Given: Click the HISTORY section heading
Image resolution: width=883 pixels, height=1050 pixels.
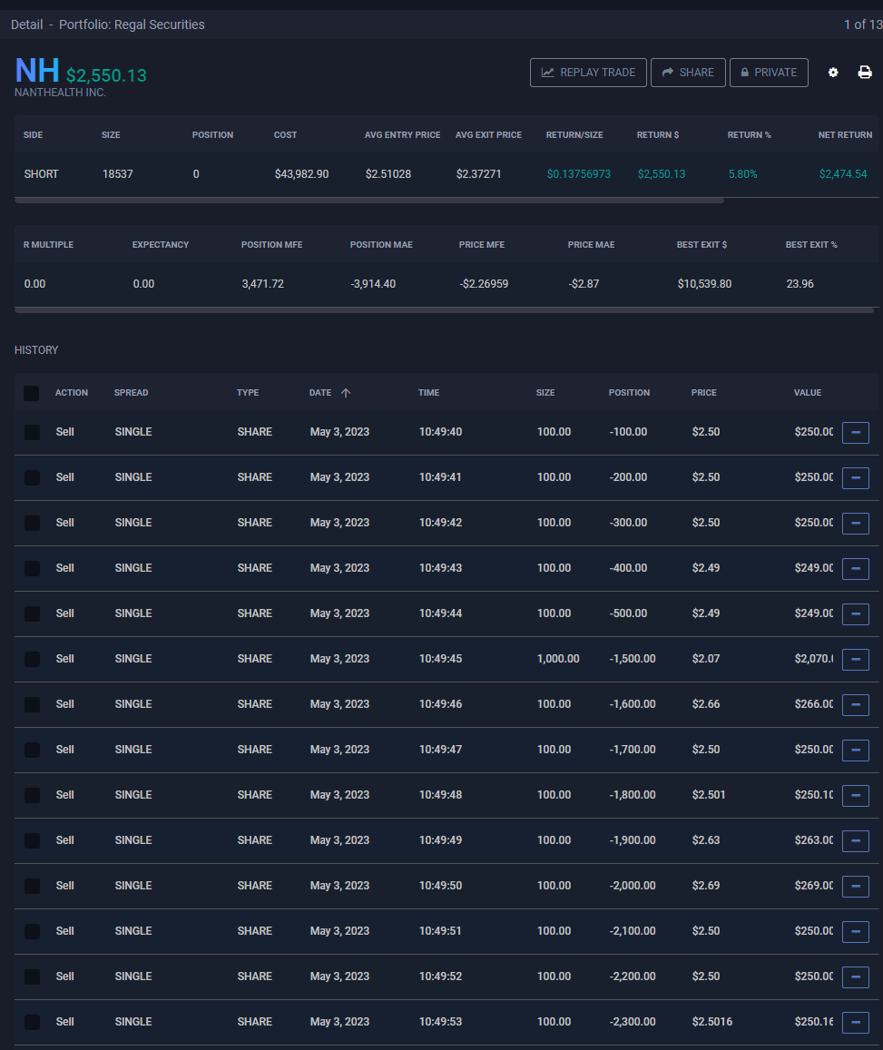Looking at the screenshot, I should click(36, 350).
